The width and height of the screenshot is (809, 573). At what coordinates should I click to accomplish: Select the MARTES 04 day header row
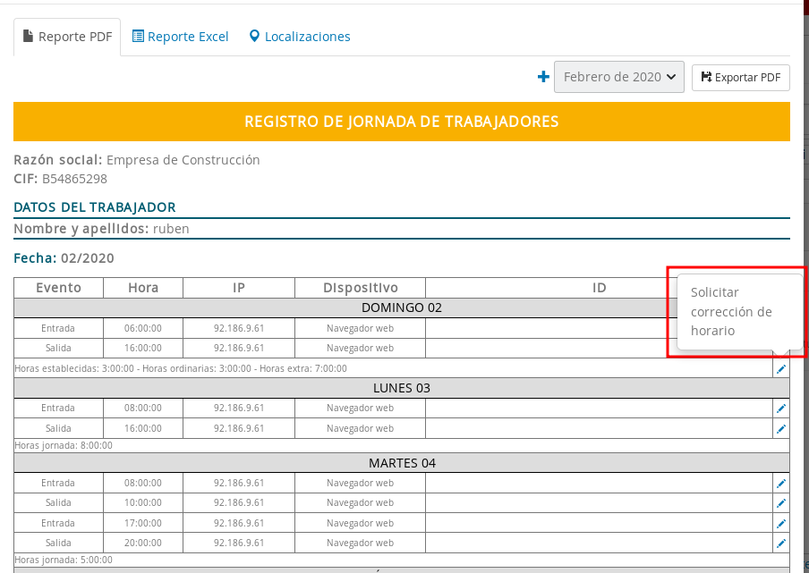coord(402,463)
